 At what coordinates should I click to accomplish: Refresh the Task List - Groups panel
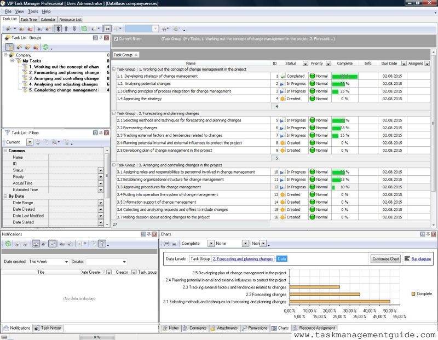(45, 47)
